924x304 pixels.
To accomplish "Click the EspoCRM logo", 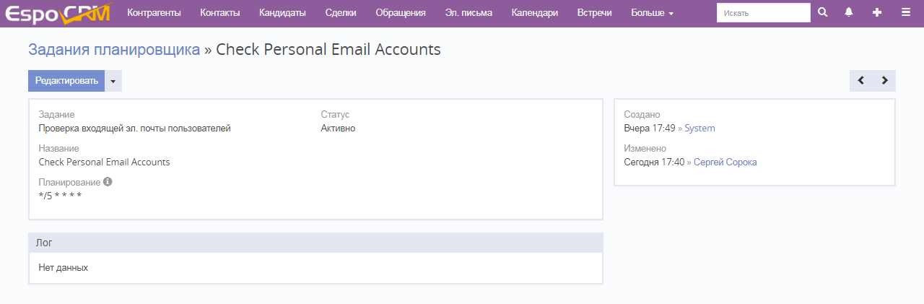I will coord(58,14).
